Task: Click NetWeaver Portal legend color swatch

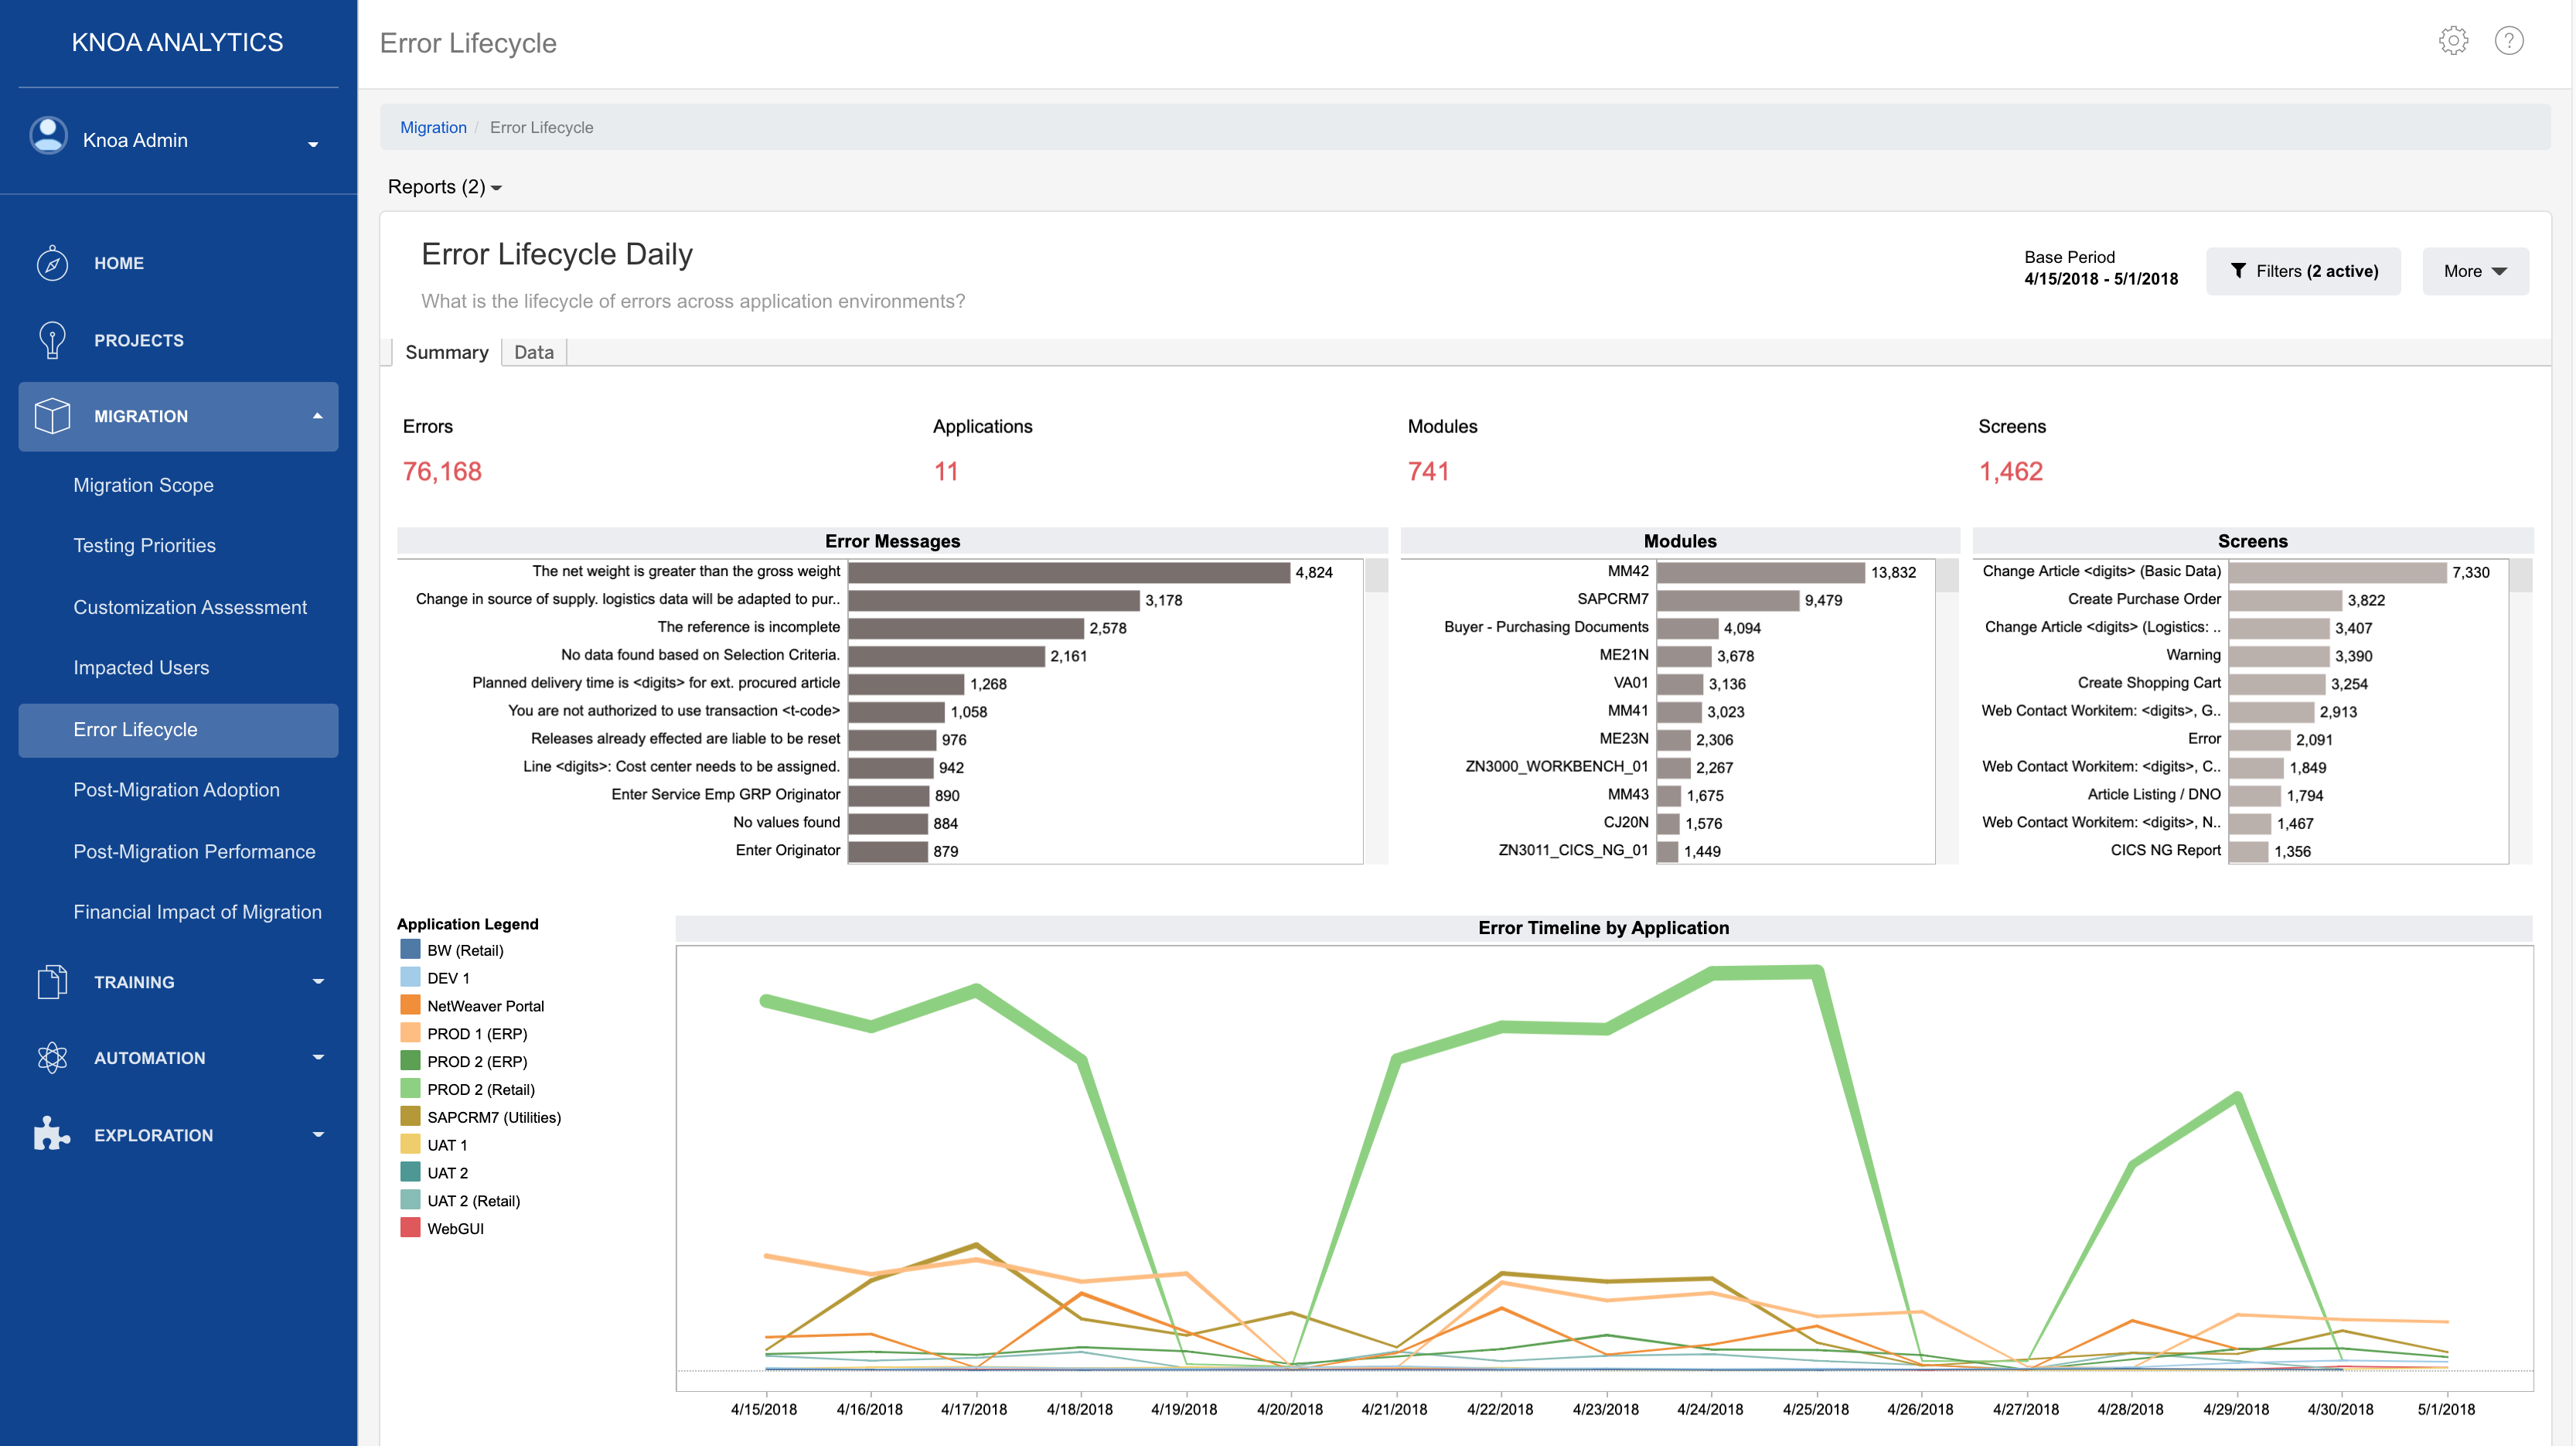Action: click(410, 1005)
